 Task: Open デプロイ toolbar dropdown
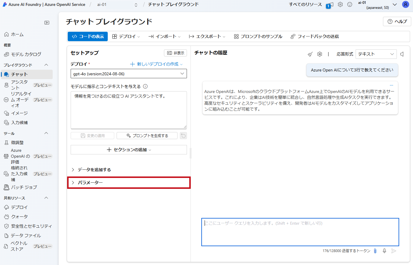tap(126, 36)
